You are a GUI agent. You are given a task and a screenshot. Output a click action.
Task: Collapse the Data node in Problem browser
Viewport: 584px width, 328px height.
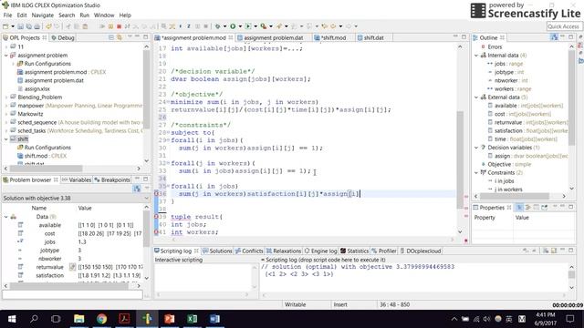tap(6, 217)
